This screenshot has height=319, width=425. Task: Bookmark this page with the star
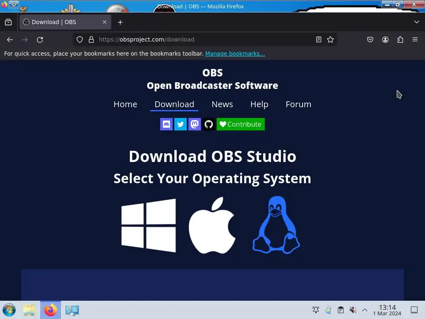tap(330, 39)
